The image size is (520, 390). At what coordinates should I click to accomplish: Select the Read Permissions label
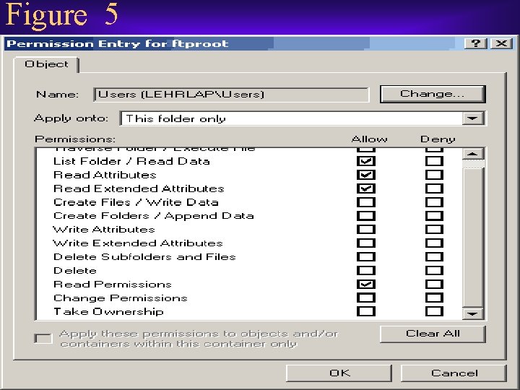(x=113, y=285)
